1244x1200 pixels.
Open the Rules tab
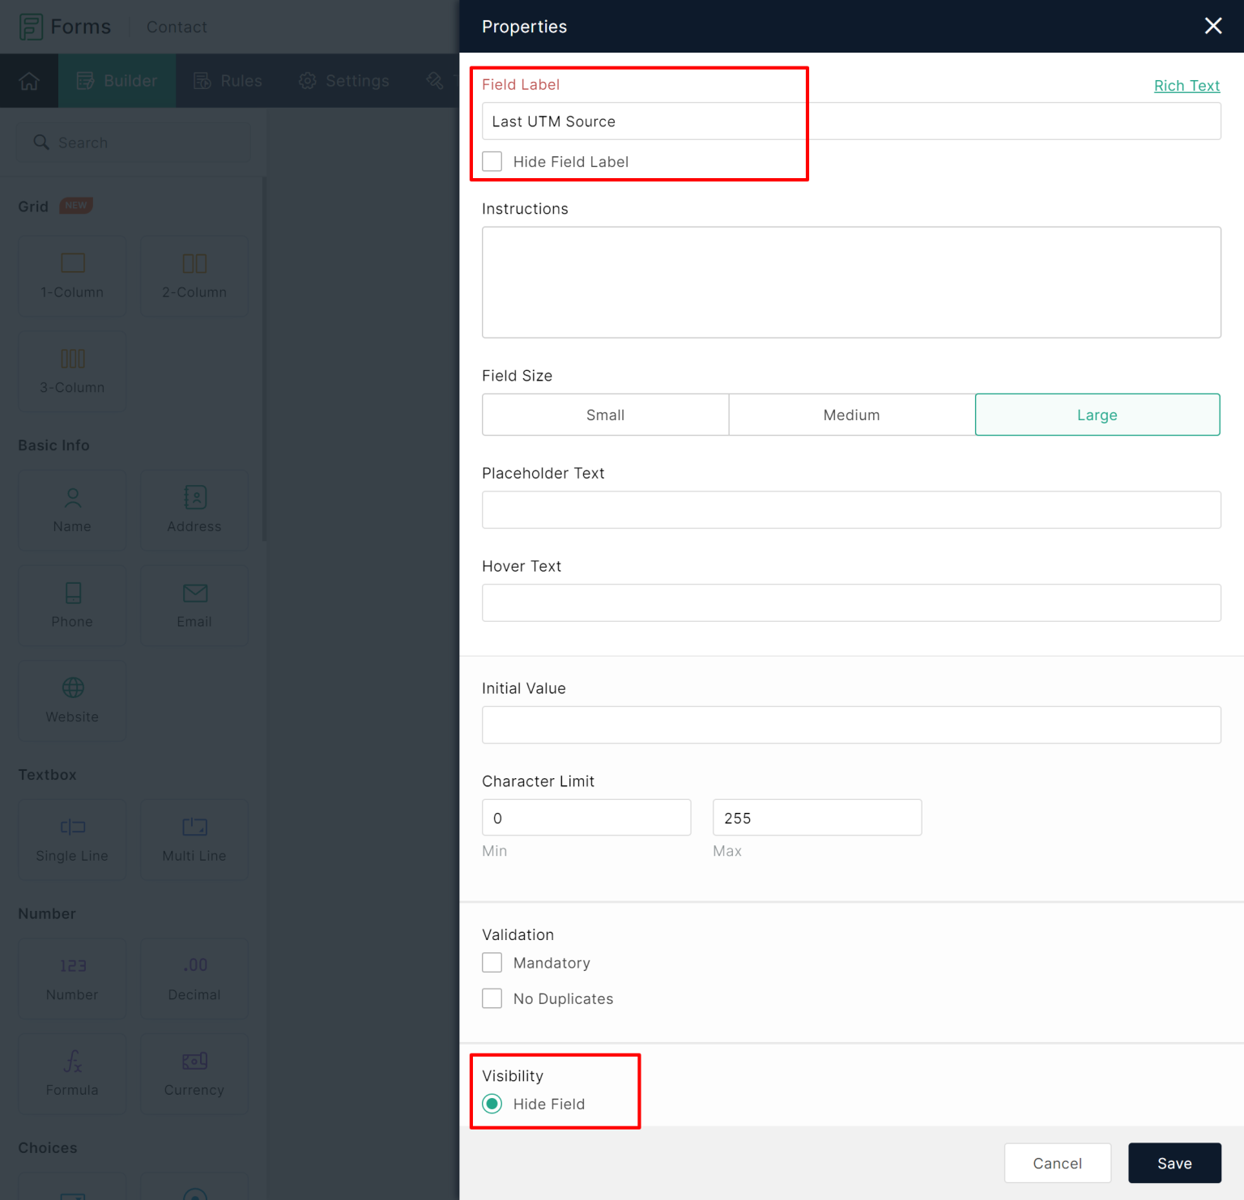(228, 81)
